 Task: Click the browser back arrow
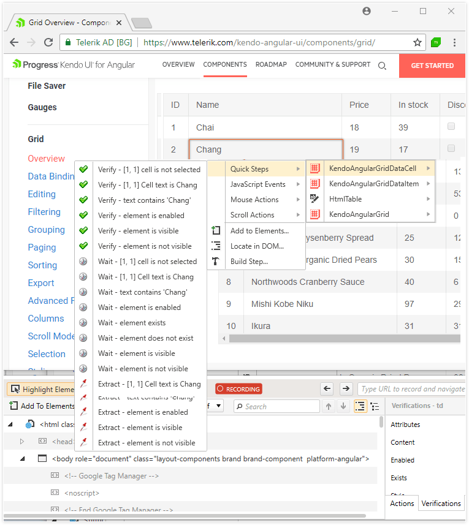pyautogui.click(x=14, y=42)
